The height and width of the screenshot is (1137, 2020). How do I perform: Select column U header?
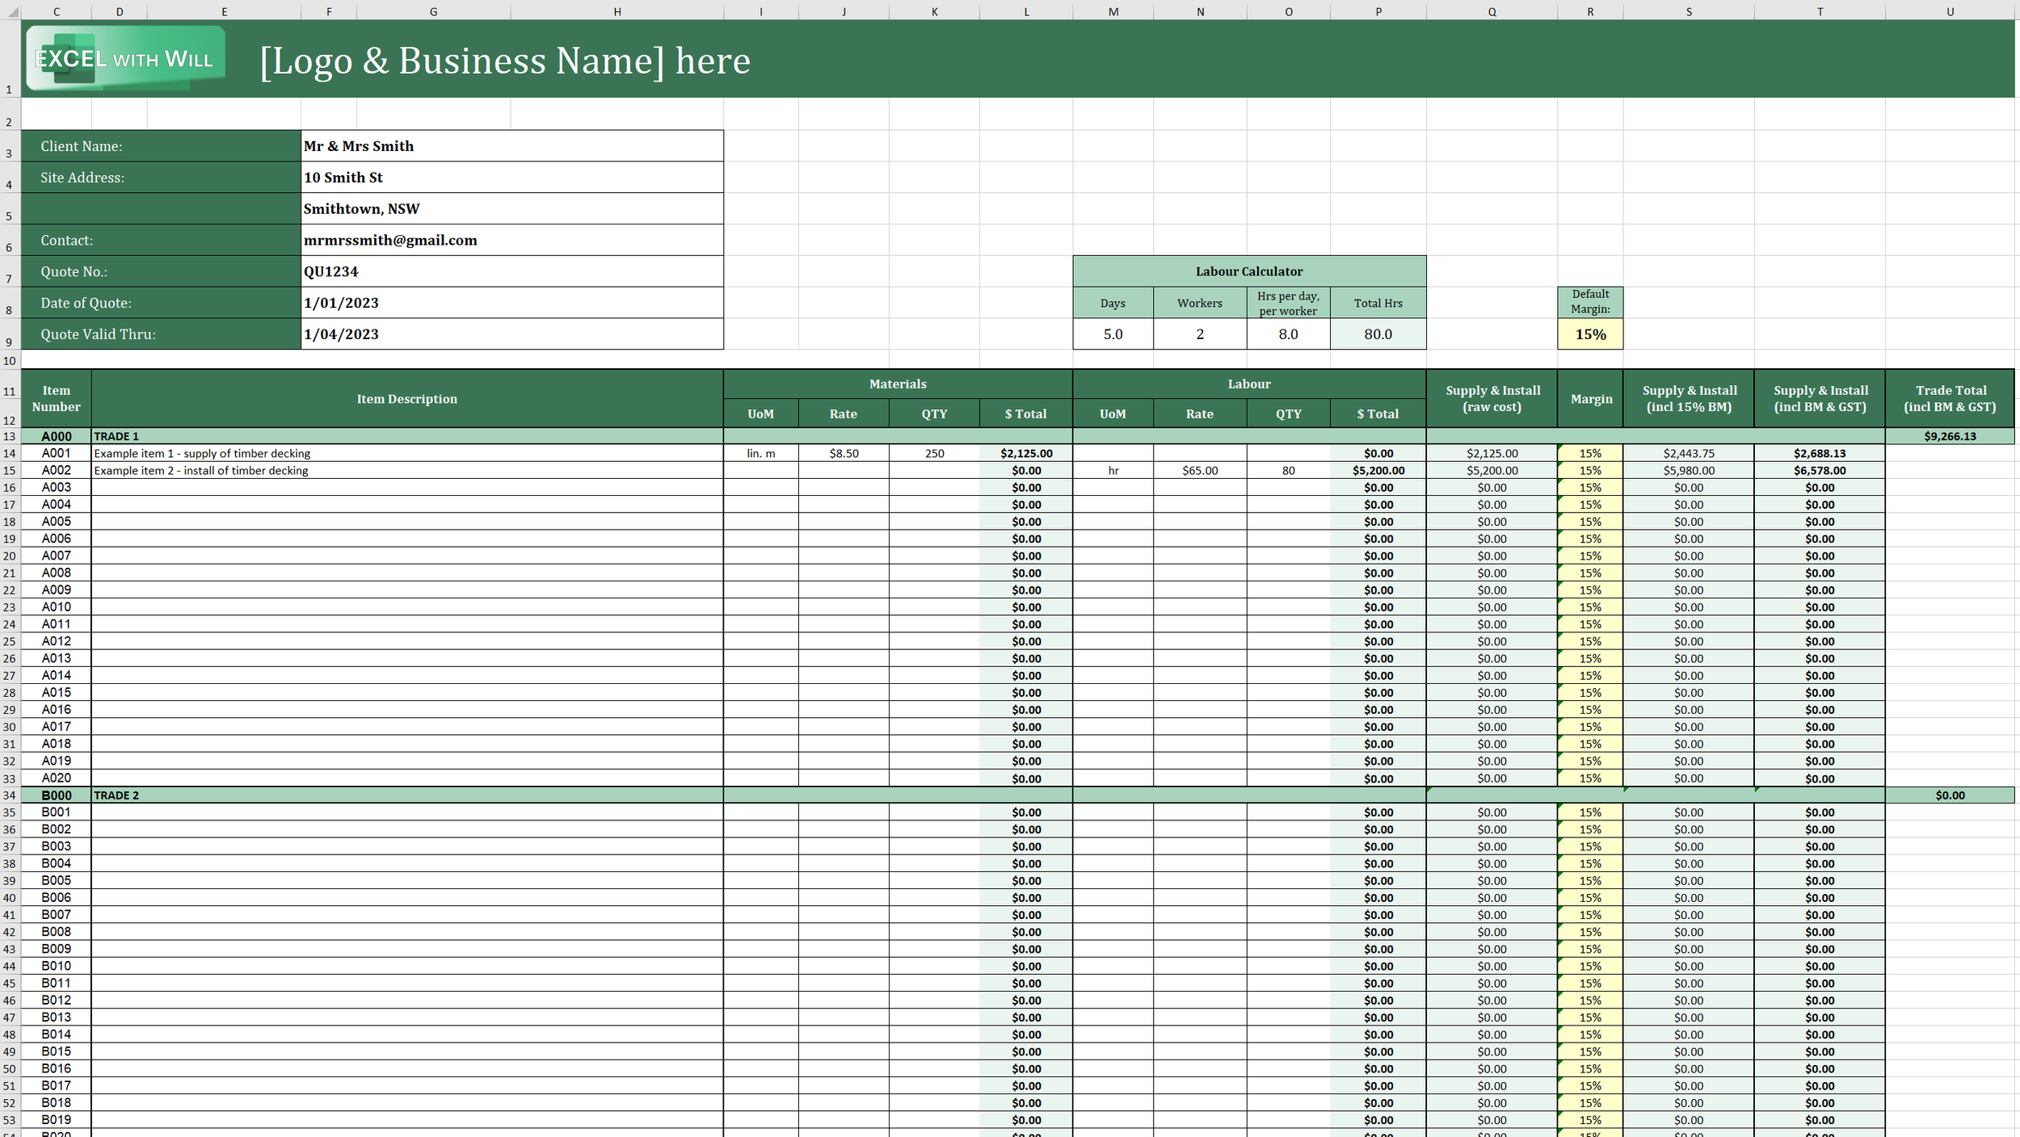tap(1950, 11)
